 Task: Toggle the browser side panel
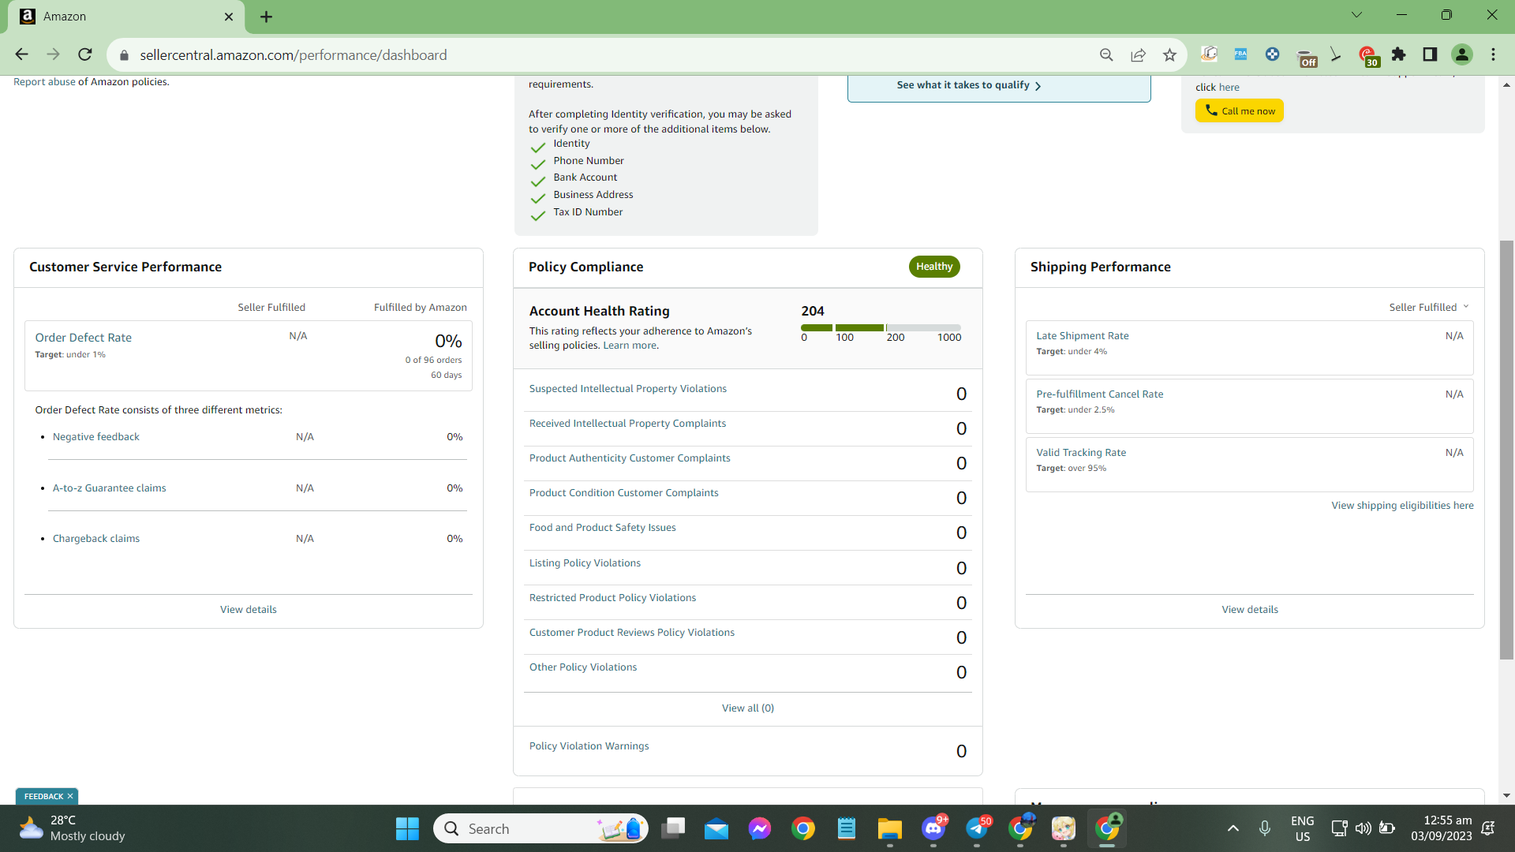pyautogui.click(x=1430, y=54)
